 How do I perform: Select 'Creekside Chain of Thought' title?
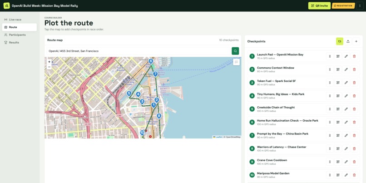click(x=276, y=107)
